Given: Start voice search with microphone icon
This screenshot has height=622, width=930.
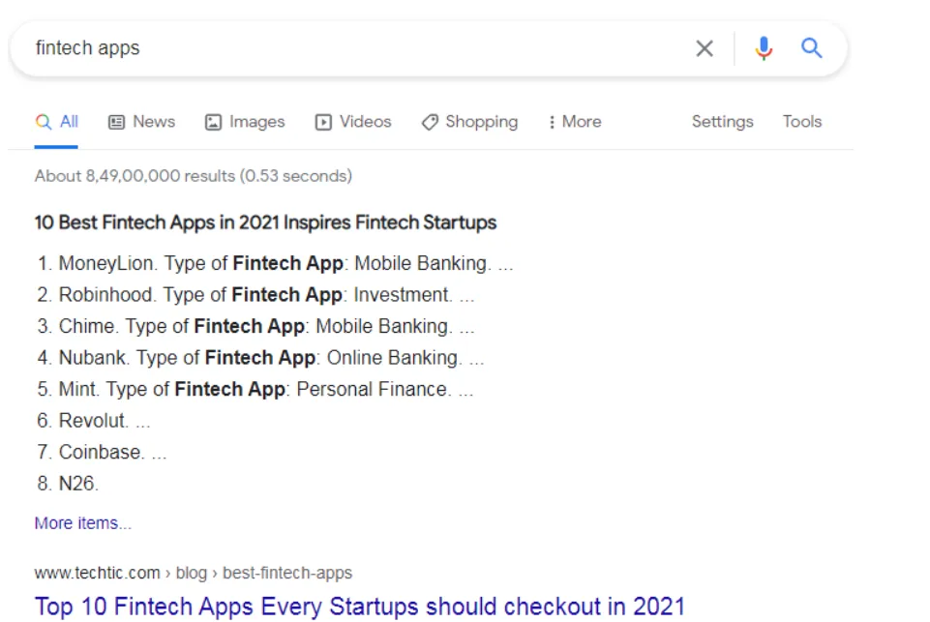Looking at the screenshot, I should click(x=764, y=48).
